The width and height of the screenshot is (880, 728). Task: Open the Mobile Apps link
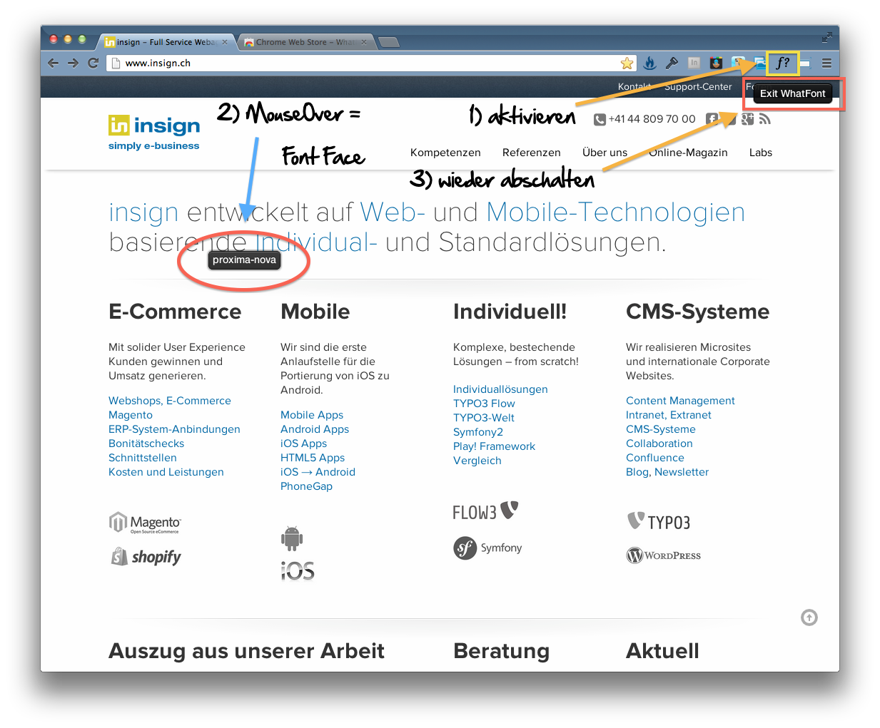312,415
